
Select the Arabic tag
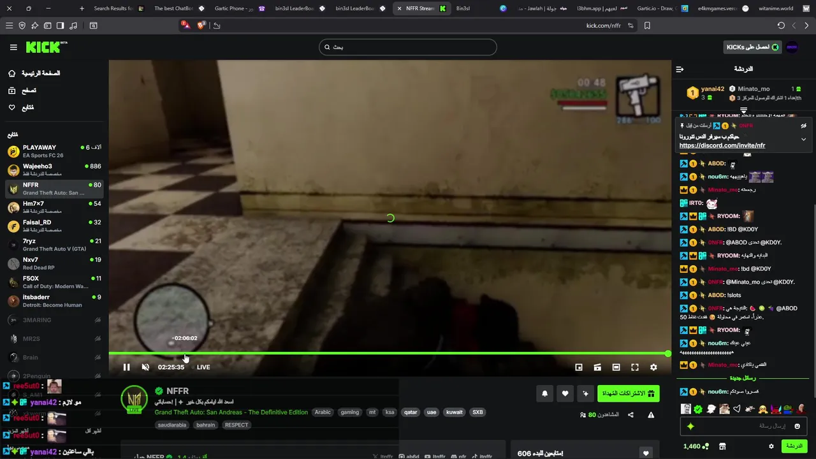pos(323,412)
